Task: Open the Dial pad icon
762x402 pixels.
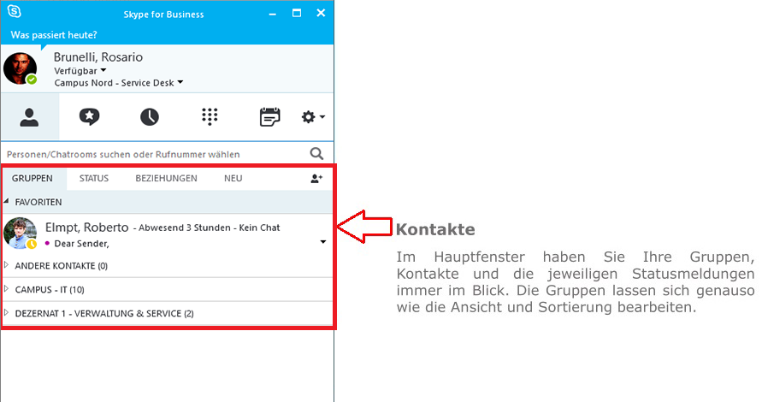Action: 210,117
